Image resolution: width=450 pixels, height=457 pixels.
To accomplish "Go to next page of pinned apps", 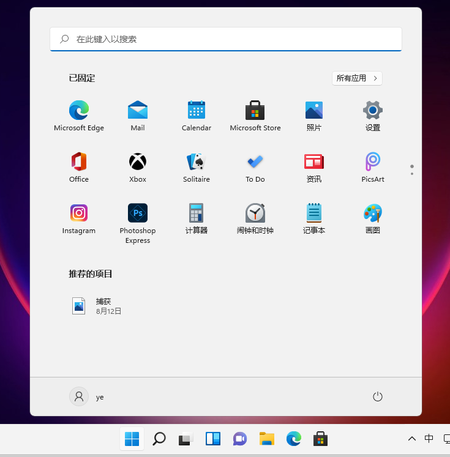I will [x=412, y=174].
